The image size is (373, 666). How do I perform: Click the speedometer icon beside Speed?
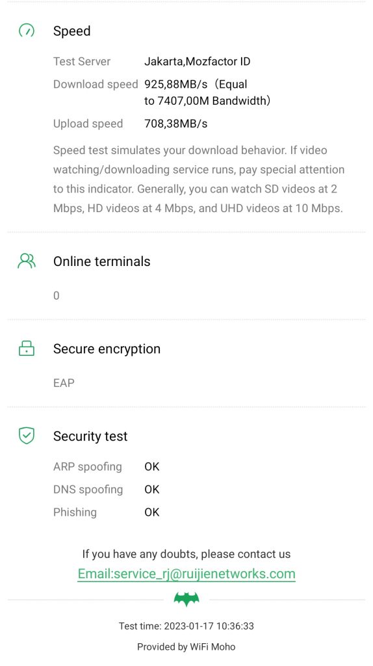[27, 31]
